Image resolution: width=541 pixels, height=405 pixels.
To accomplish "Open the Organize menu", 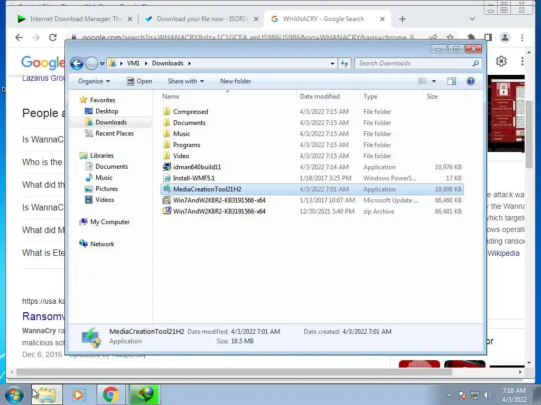I will (94, 81).
